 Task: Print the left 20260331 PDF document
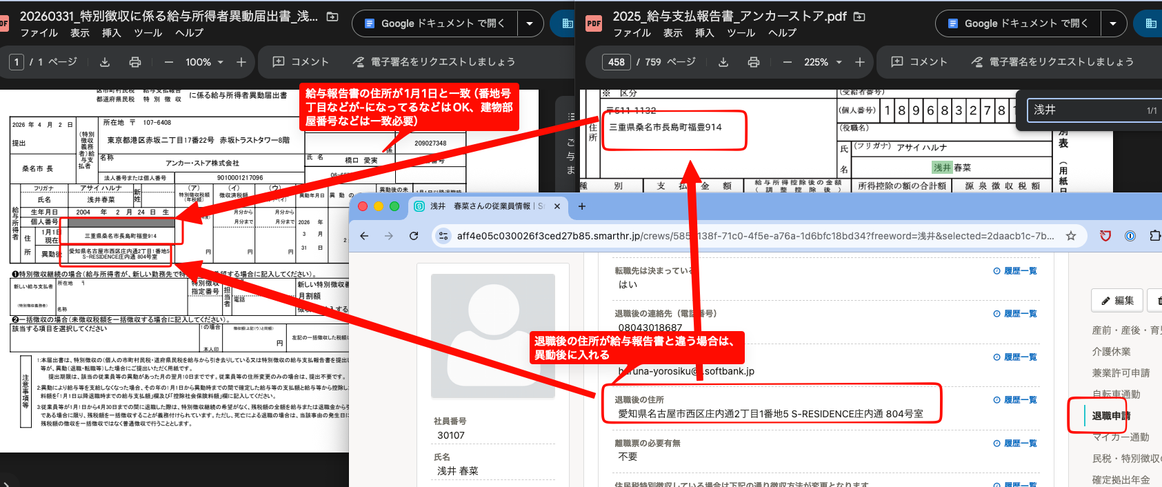click(135, 62)
